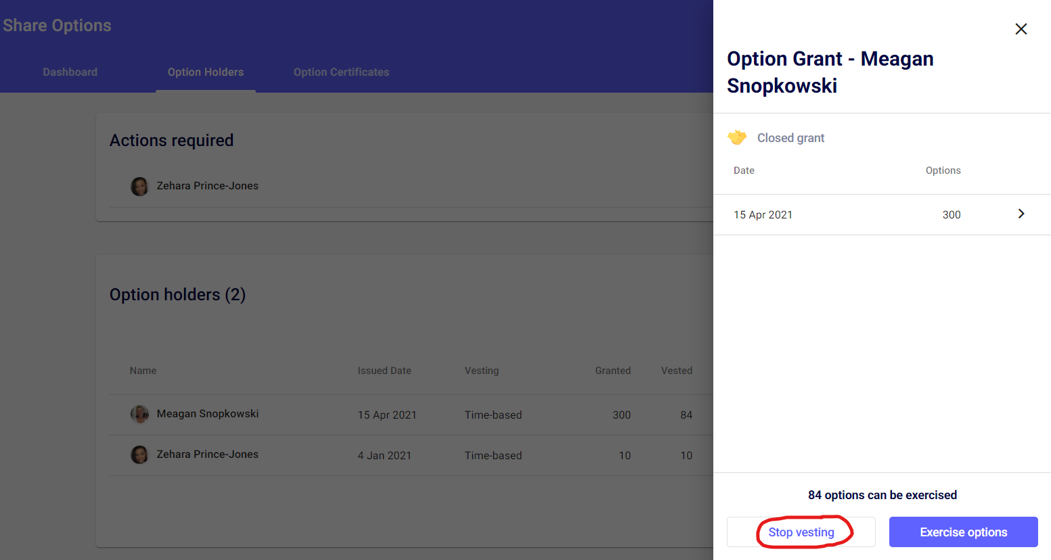Click Time-based in the 4 Jan 2021 row
Screen dimensions: 1051x560
493,456
